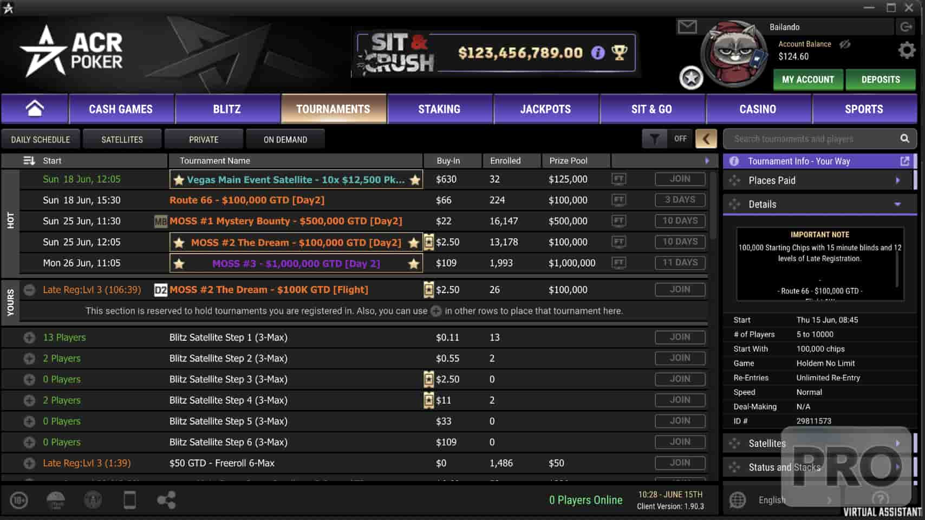
Task: Click the search magnifier icon
Action: [904, 139]
